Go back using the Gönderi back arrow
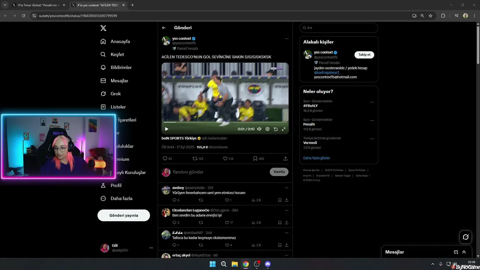The height and width of the screenshot is (270, 480). [164, 28]
